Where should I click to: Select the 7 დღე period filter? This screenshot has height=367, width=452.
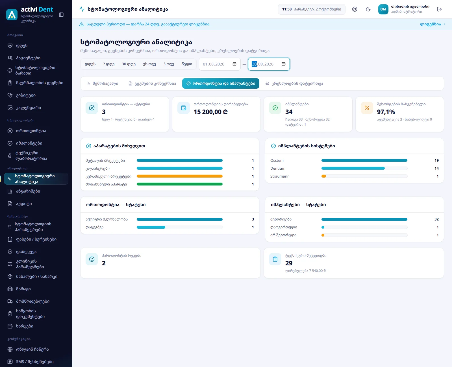pos(108,64)
